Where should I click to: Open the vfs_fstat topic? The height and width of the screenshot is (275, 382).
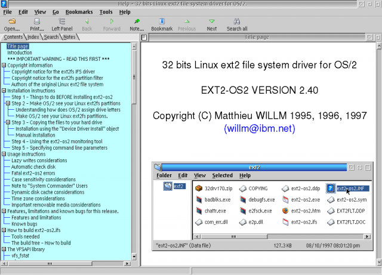click(x=20, y=255)
